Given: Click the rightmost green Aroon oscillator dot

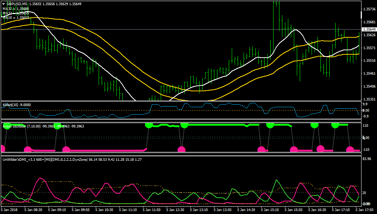Looking at the screenshot, I should (x=335, y=125).
